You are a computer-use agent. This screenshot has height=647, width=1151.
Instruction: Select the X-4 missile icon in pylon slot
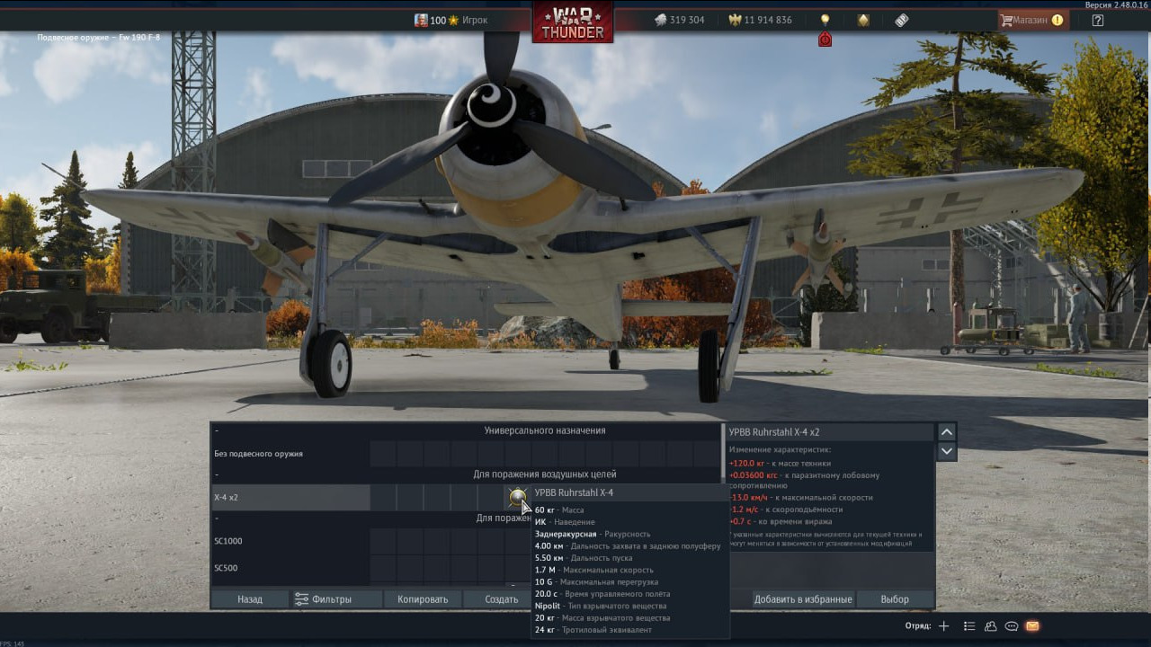pos(517,497)
